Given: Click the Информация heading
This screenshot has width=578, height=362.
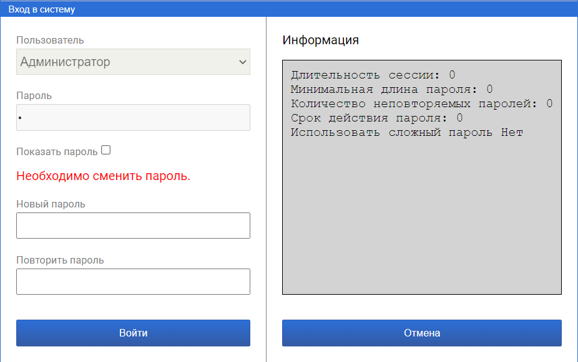Looking at the screenshot, I should (x=320, y=40).
